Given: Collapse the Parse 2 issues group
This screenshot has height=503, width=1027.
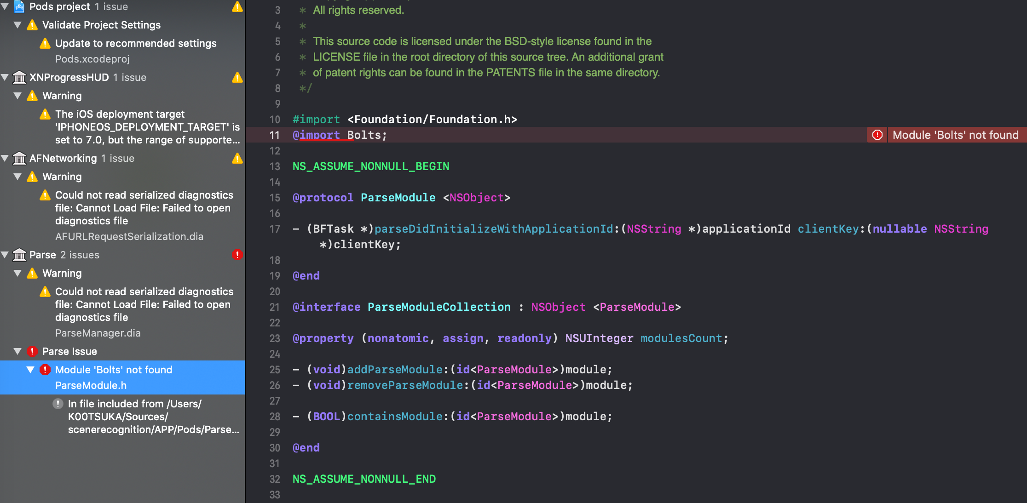Looking at the screenshot, I should pos(5,255).
